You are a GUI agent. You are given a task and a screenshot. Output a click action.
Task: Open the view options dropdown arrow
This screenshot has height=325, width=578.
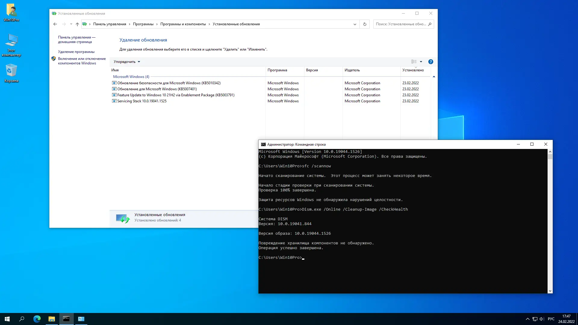coord(421,62)
